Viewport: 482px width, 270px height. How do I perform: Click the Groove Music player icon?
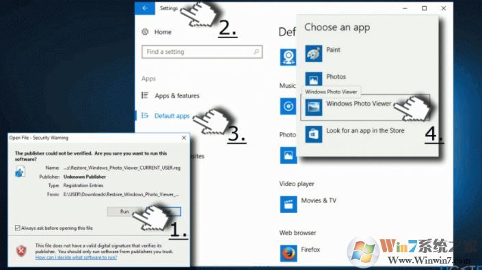(x=288, y=106)
